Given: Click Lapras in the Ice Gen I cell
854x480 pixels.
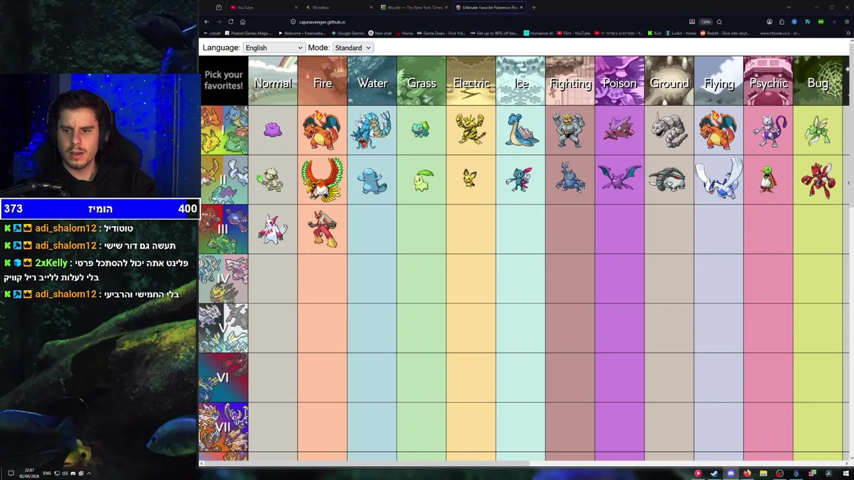Looking at the screenshot, I should point(521,130).
